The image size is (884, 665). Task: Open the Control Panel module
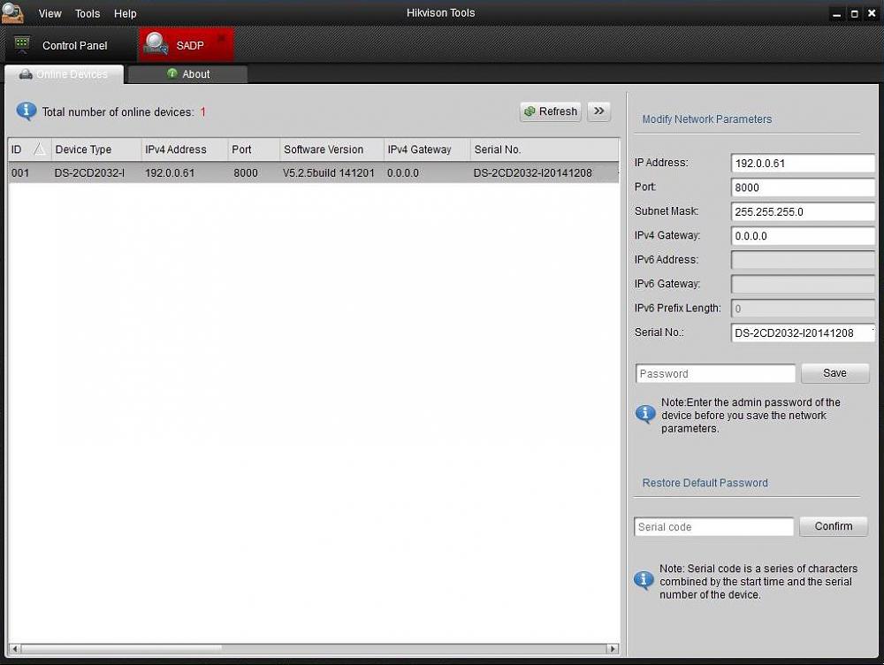tap(62, 45)
